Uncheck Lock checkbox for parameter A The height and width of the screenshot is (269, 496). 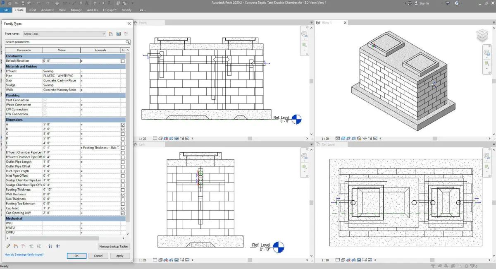tap(123, 125)
